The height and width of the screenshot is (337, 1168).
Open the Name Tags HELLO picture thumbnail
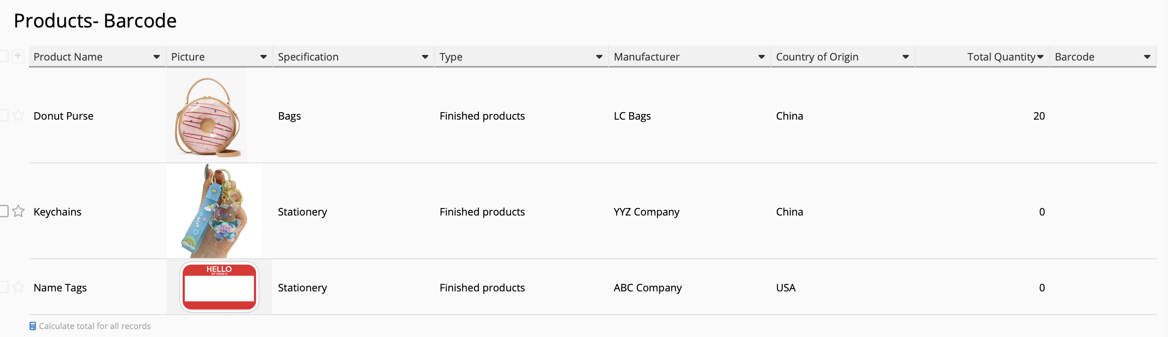click(219, 287)
